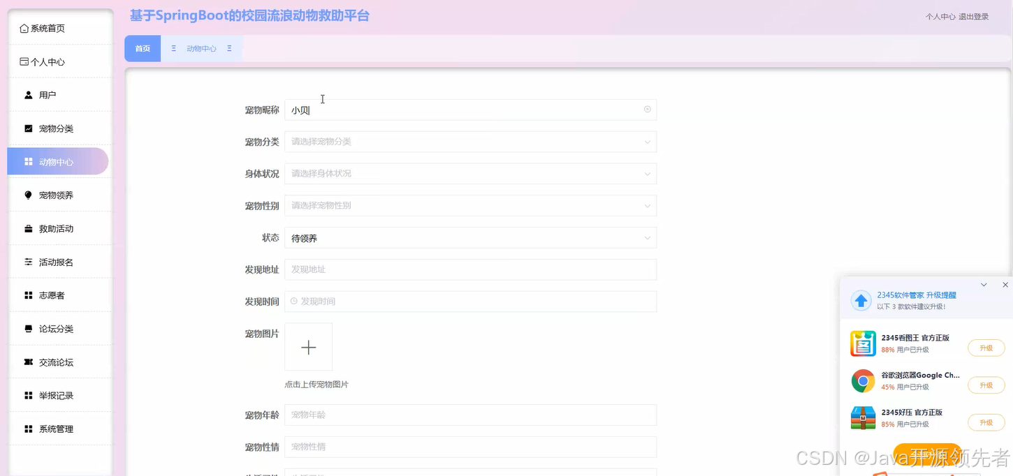Click the arrow of 身体状况 select
This screenshot has height=476, width=1013.
(647, 174)
